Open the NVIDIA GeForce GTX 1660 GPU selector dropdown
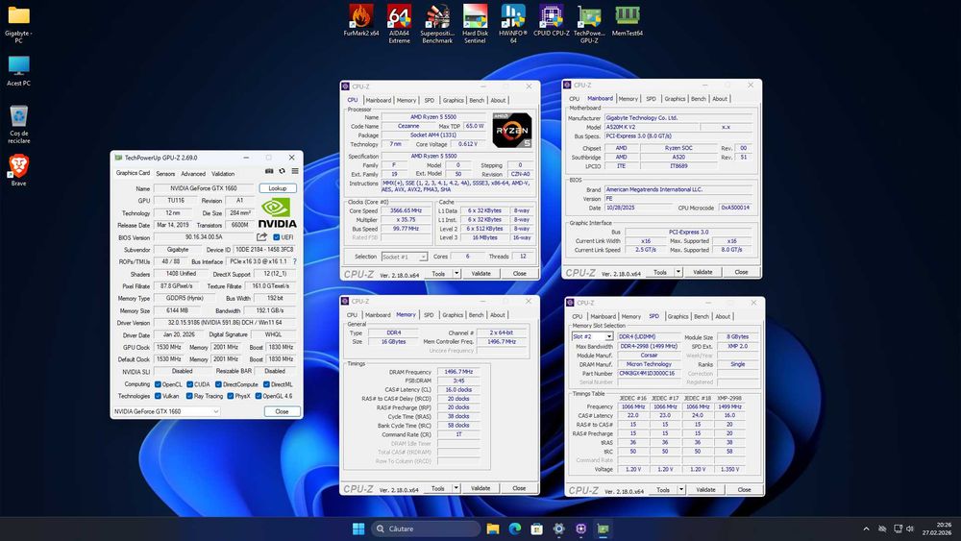961x541 pixels. tap(166, 411)
